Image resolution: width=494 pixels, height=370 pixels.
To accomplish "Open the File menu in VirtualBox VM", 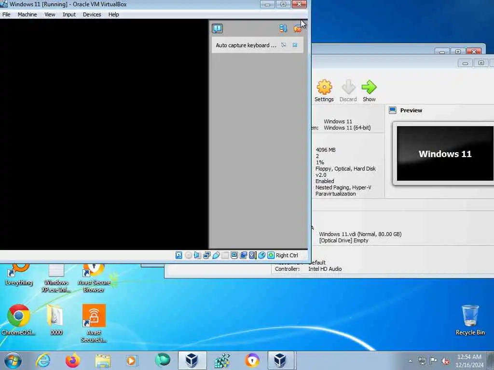I will click(6, 14).
